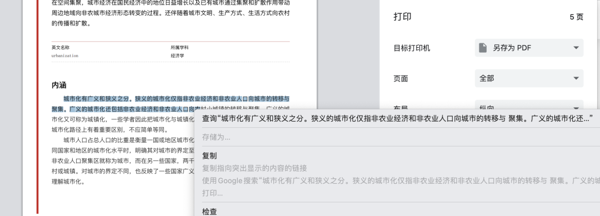Click the red vertical bar on page edge
Image resolution: width=600 pixels, height=216 pixels.
pos(38,107)
